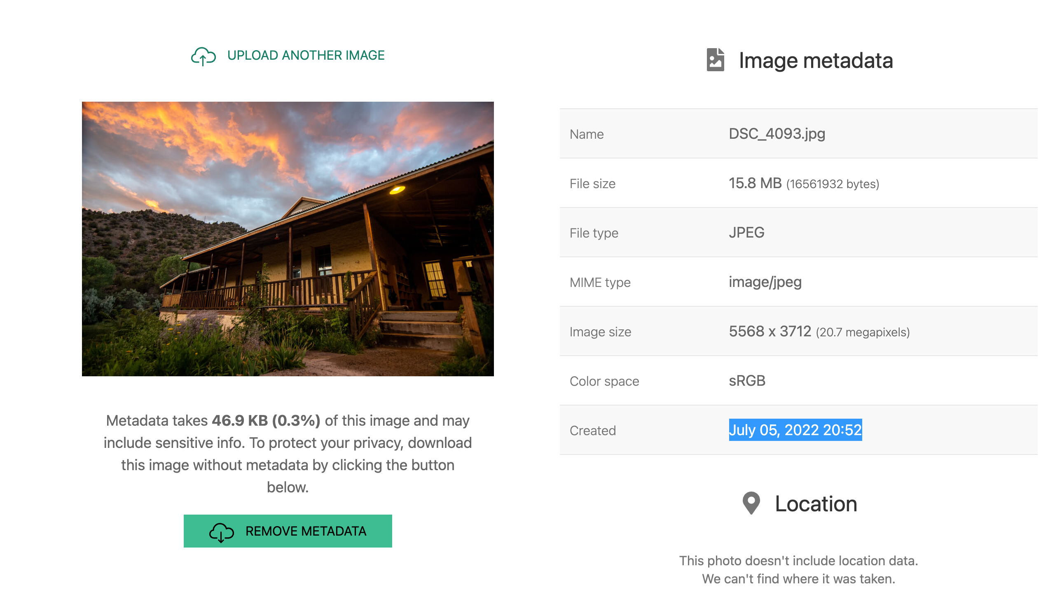Click the metadata size warning paragraph
Screen dimensions: 1062x592
(x=288, y=453)
